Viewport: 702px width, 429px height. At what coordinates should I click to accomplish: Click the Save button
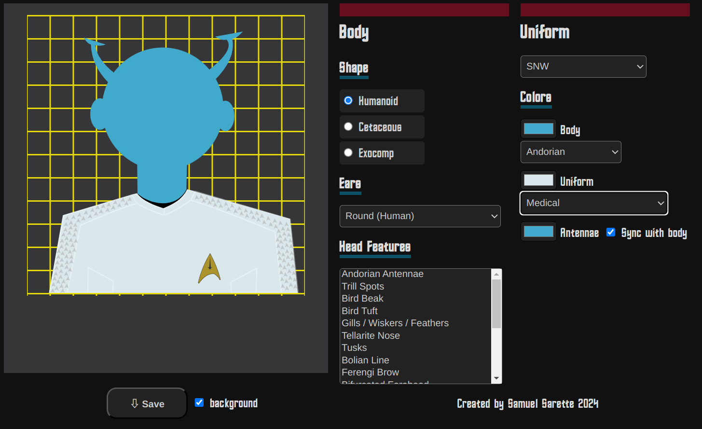coord(147,403)
